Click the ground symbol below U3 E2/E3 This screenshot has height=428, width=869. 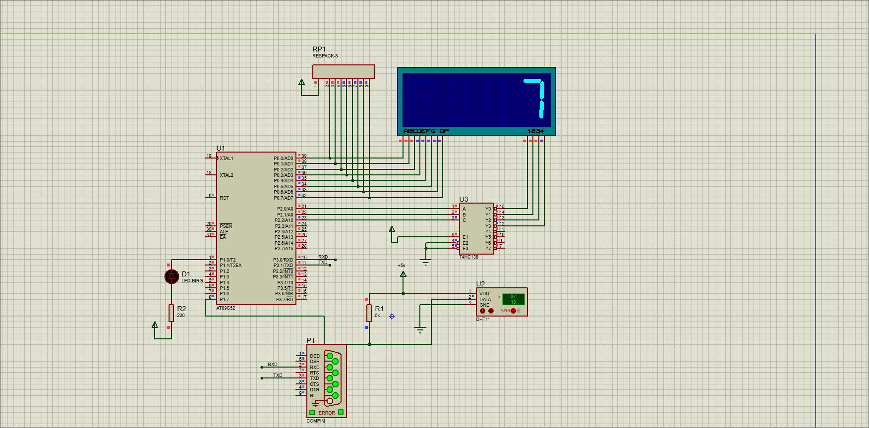tap(426, 262)
